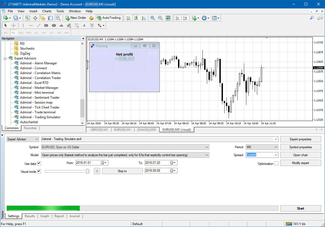This screenshot has height=227, width=325.
Task: Select H4 timeframe button
Action: point(44,33)
